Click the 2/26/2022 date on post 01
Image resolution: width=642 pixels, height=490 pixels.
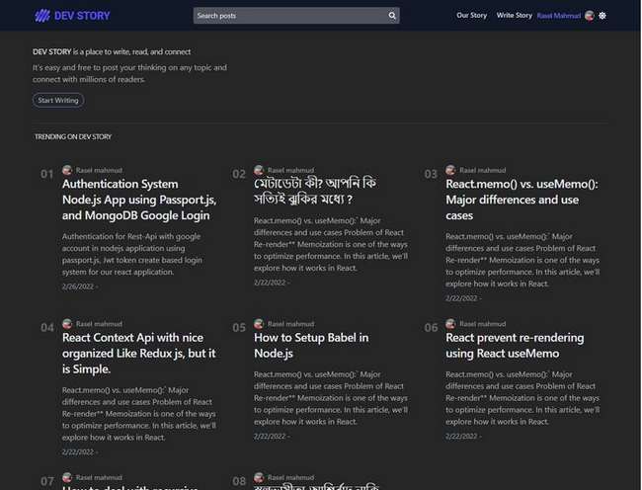point(78,286)
